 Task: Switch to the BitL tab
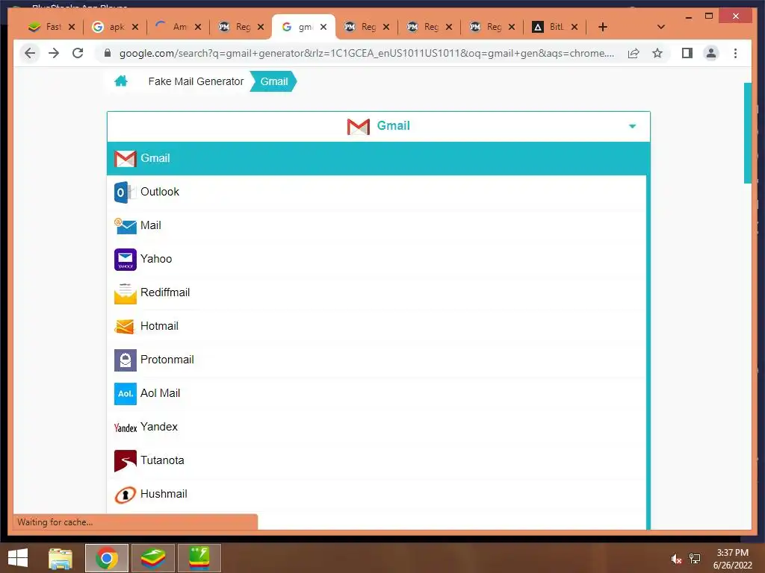[x=555, y=27]
